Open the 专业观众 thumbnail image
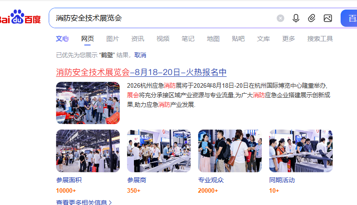 coord(230,151)
